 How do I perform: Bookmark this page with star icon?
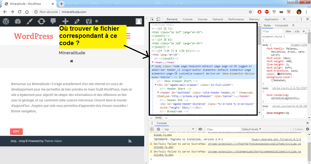point(250,12)
